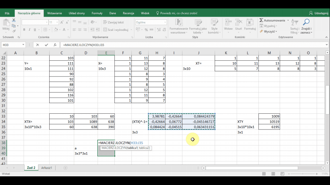This screenshot has height=185, width=330.
Task: Switch to Page Layout view icon
Action: pyautogui.click(x=273, y=174)
